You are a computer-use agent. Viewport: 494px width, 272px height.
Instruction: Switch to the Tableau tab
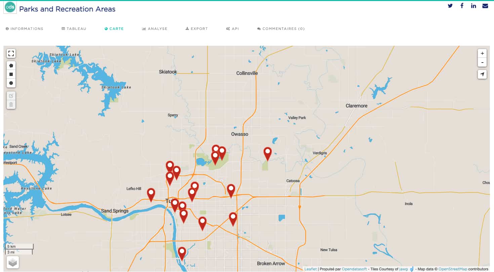(74, 29)
